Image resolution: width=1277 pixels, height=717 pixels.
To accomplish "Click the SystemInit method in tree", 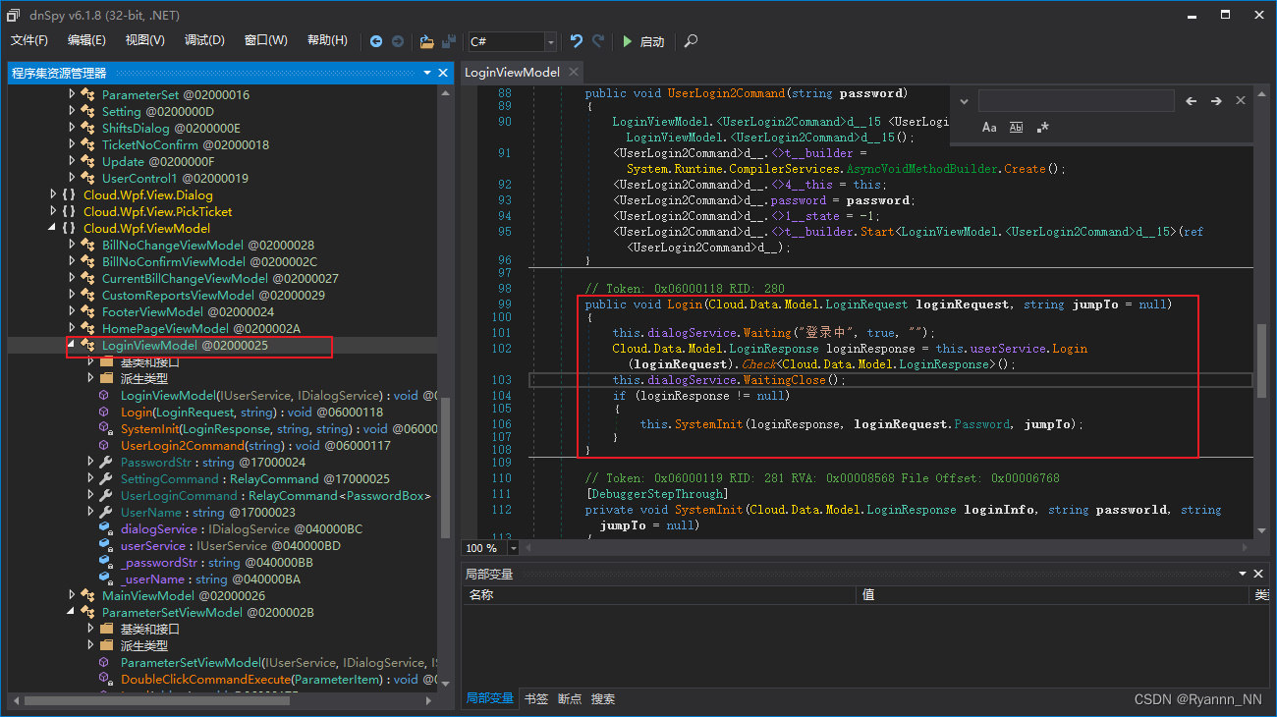I will point(280,428).
